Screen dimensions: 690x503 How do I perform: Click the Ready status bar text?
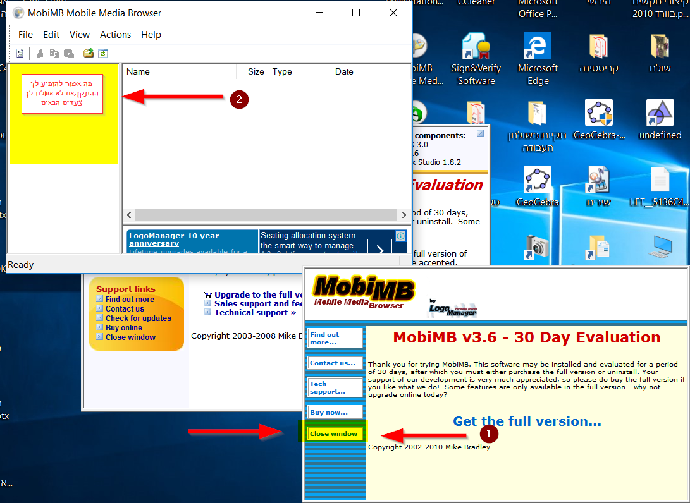21,265
